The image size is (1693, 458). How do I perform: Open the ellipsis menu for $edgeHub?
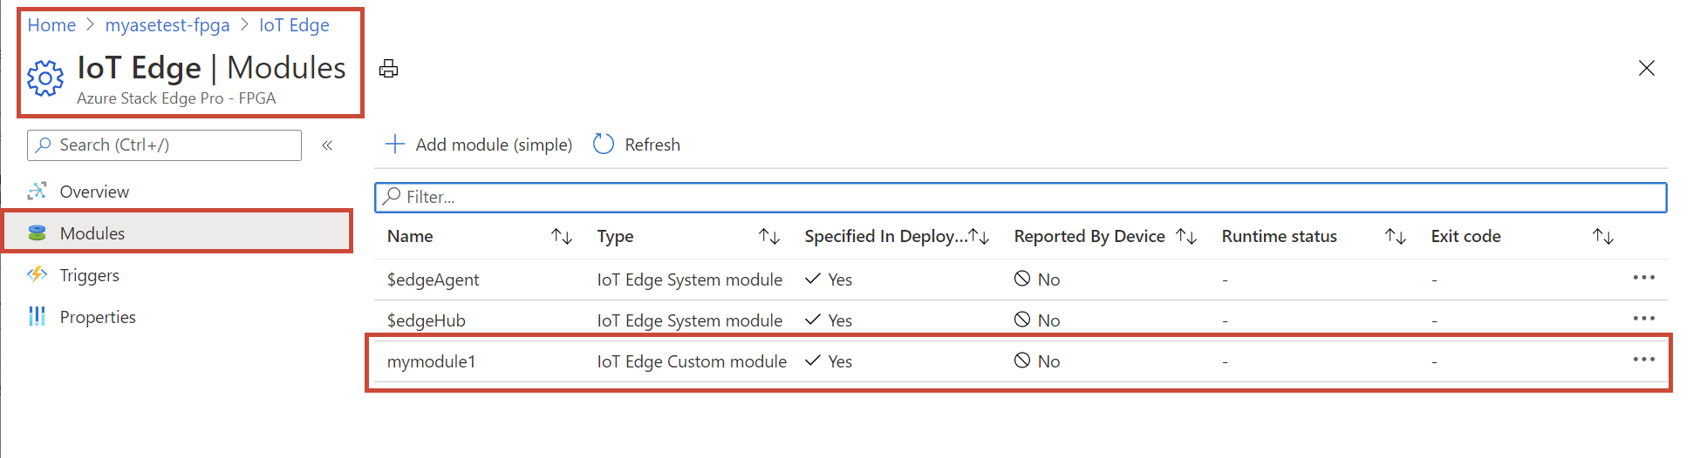1644,319
